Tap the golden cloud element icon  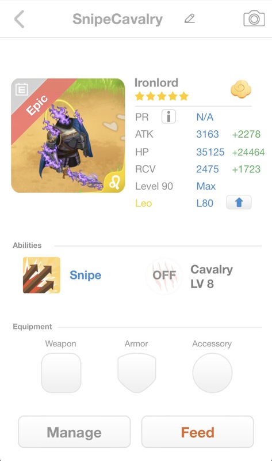(x=241, y=90)
